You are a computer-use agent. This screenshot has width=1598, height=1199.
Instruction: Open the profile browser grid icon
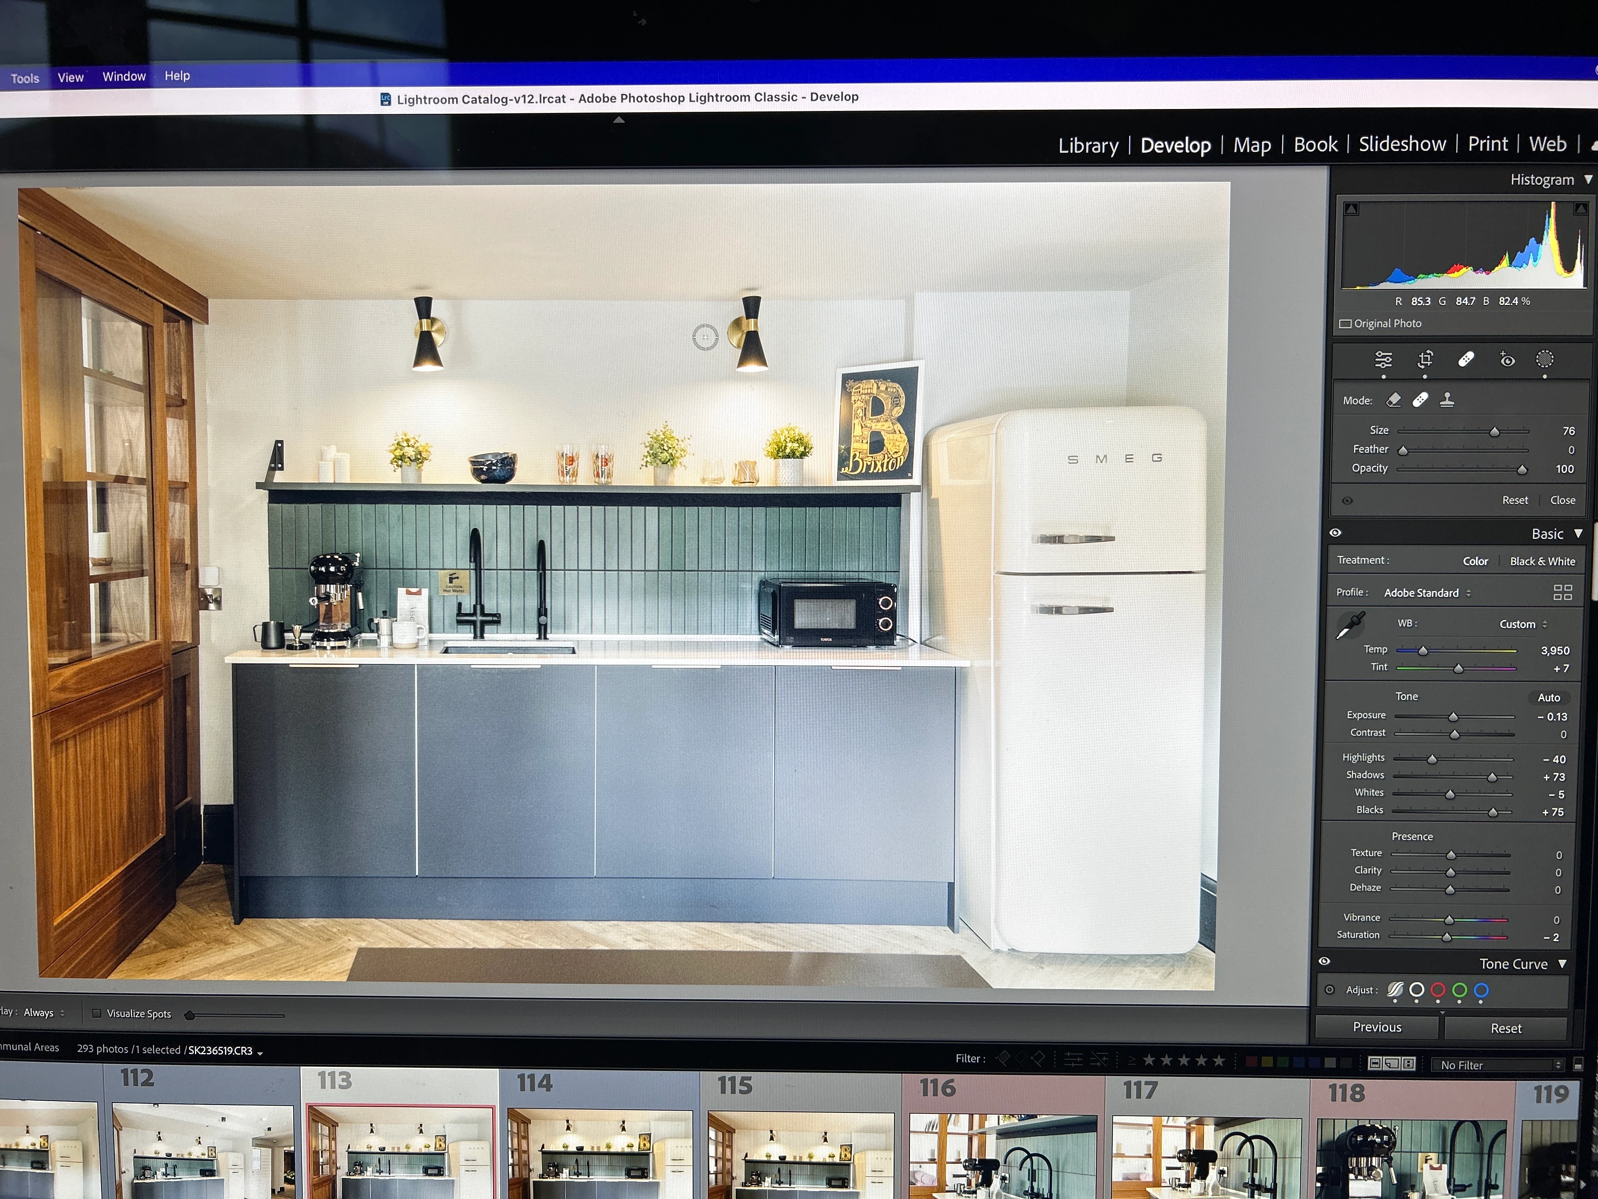1563,593
